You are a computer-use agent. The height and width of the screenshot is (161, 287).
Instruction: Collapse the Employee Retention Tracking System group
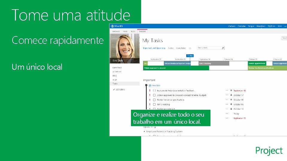click(144, 131)
